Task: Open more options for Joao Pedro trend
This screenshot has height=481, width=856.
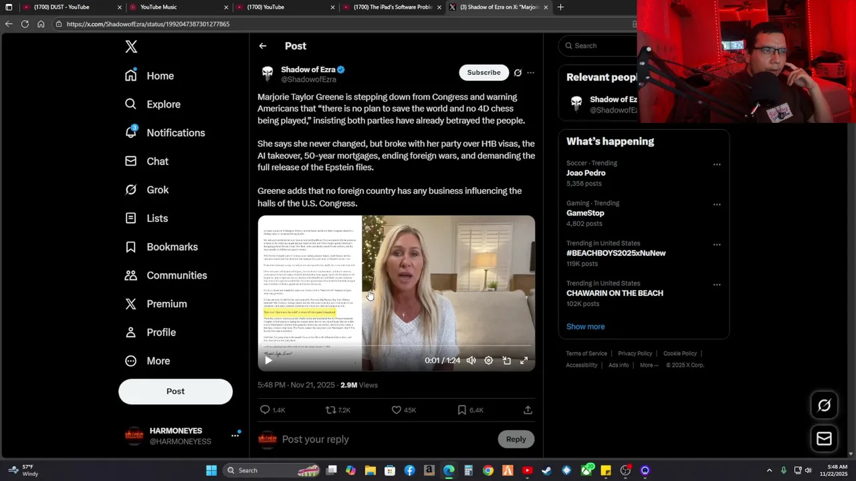Action: coord(717,164)
